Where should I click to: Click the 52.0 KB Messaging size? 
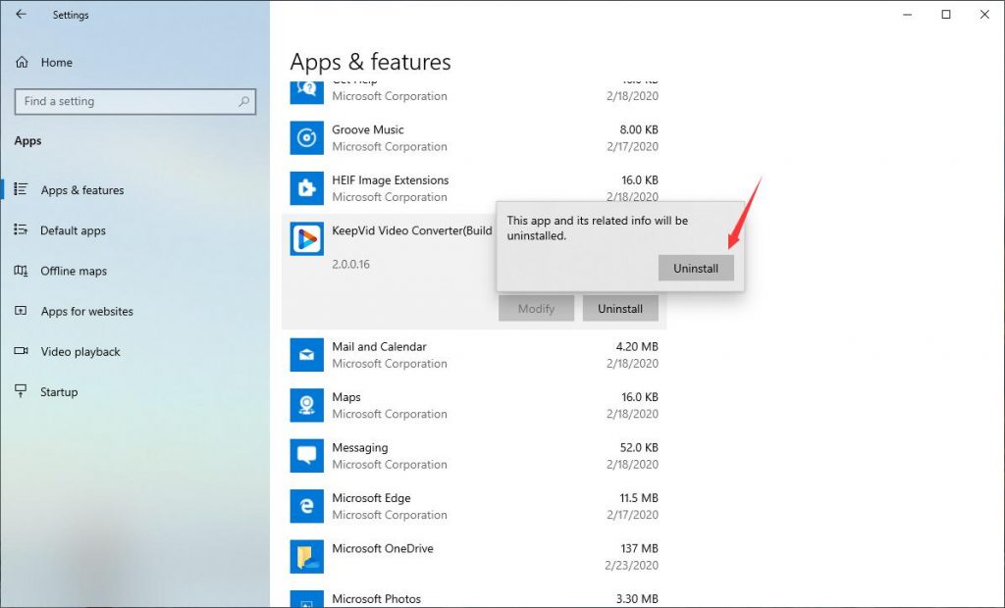point(639,447)
